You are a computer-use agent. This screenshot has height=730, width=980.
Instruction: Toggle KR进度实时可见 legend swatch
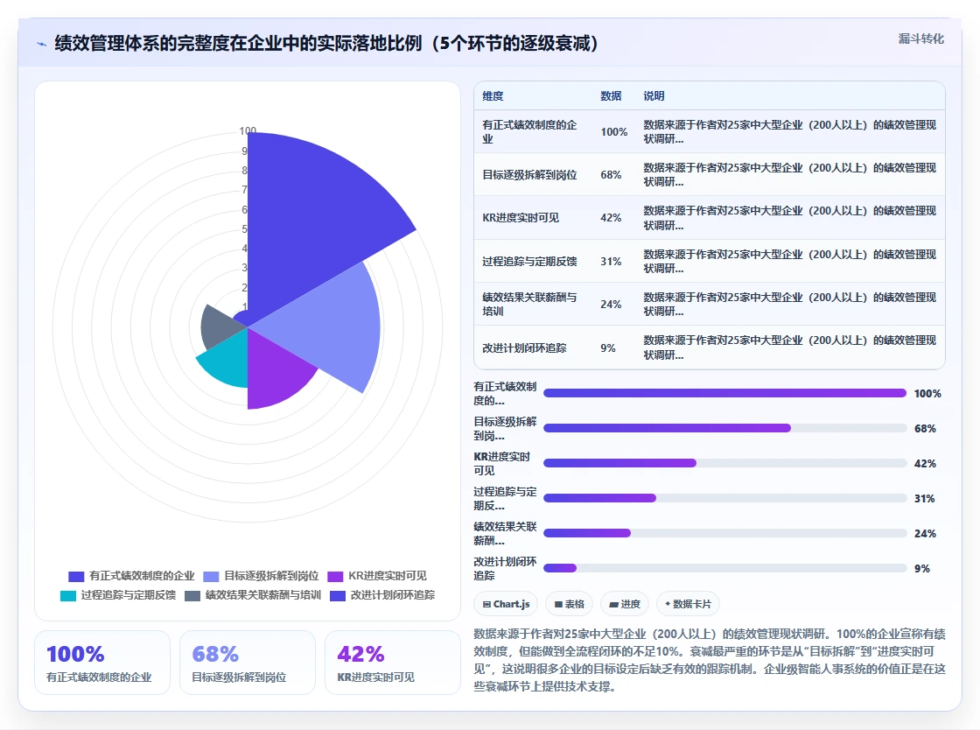(336, 576)
